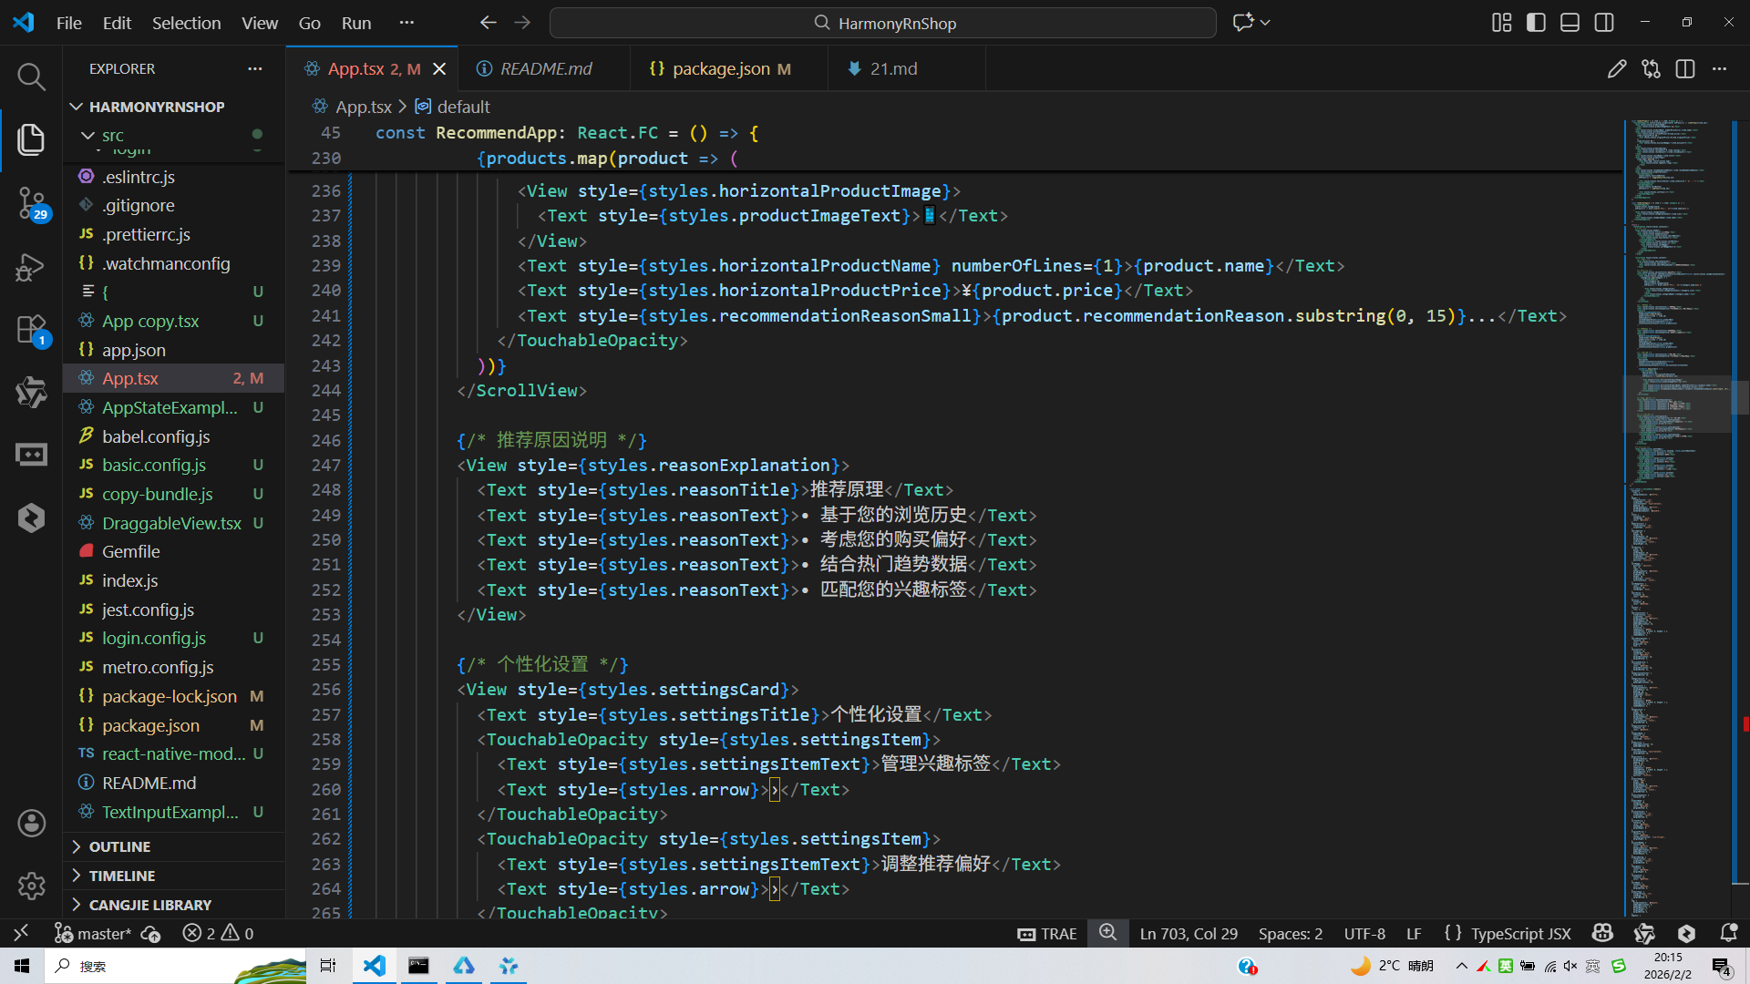Switch to the package.json tab
Image resolution: width=1750 pixels, height=984 pixels.
(x=720, y=69)
